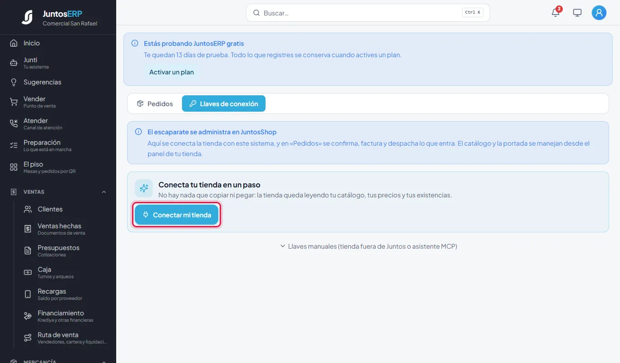Click the info icon beside El escaparate heading
Image resolution: width=620 pixels, height=363 pixels.
pos(138,132)
